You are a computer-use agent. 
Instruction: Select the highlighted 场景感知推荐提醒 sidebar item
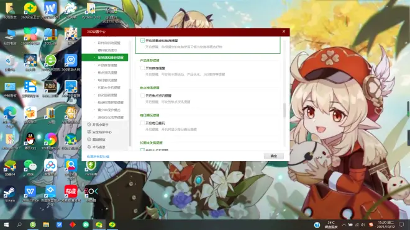coord(105,58)
